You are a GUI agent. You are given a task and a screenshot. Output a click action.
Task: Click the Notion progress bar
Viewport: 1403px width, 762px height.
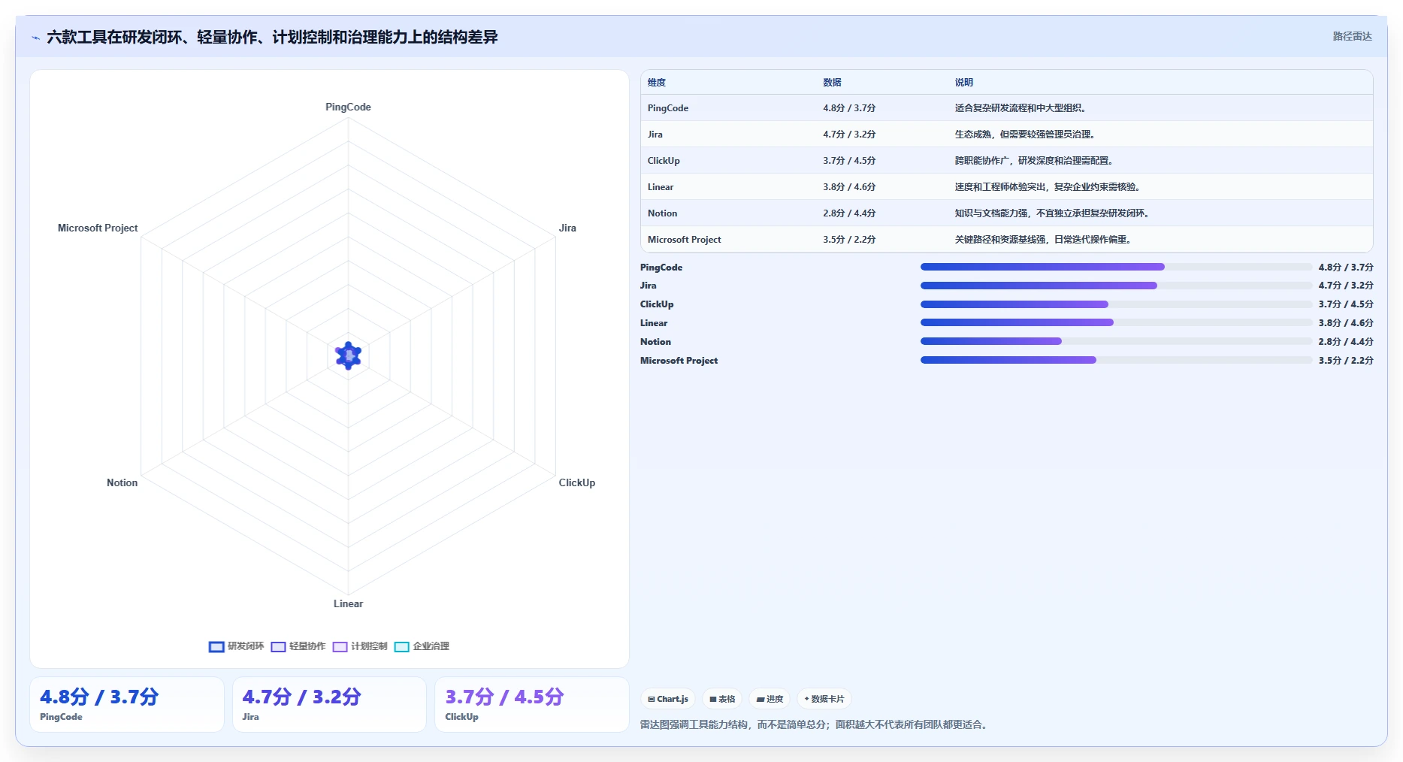[1116, 341]
